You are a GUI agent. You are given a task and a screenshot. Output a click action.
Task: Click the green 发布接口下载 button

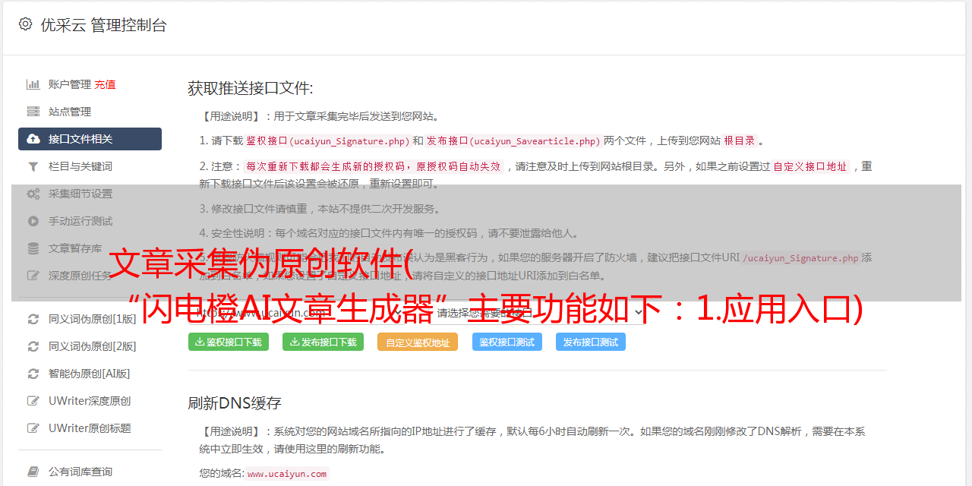click(x=323, y=342)
